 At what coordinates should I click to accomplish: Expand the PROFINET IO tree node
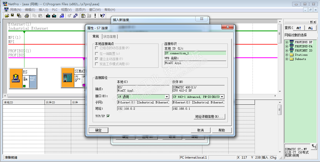click(287, 50)
